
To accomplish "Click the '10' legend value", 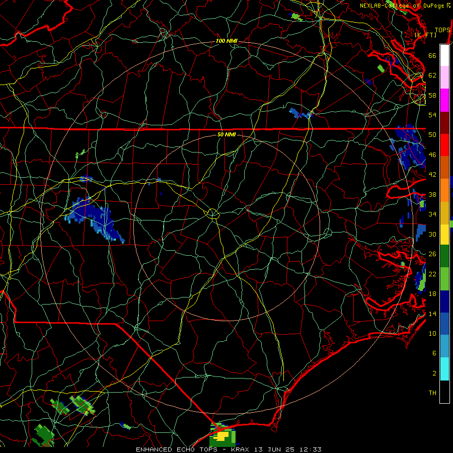I will [432, 333].
